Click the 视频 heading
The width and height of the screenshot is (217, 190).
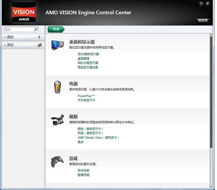tap(73, 117)
